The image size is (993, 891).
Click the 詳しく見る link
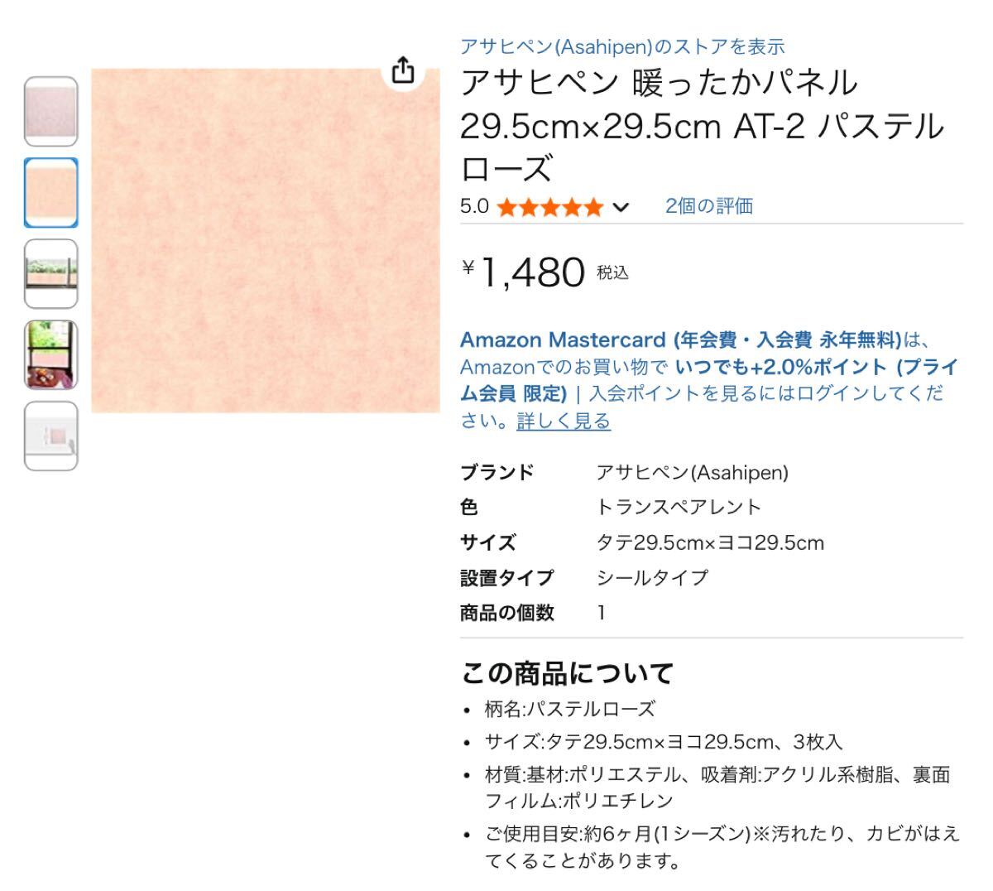(x=564, y=421)
